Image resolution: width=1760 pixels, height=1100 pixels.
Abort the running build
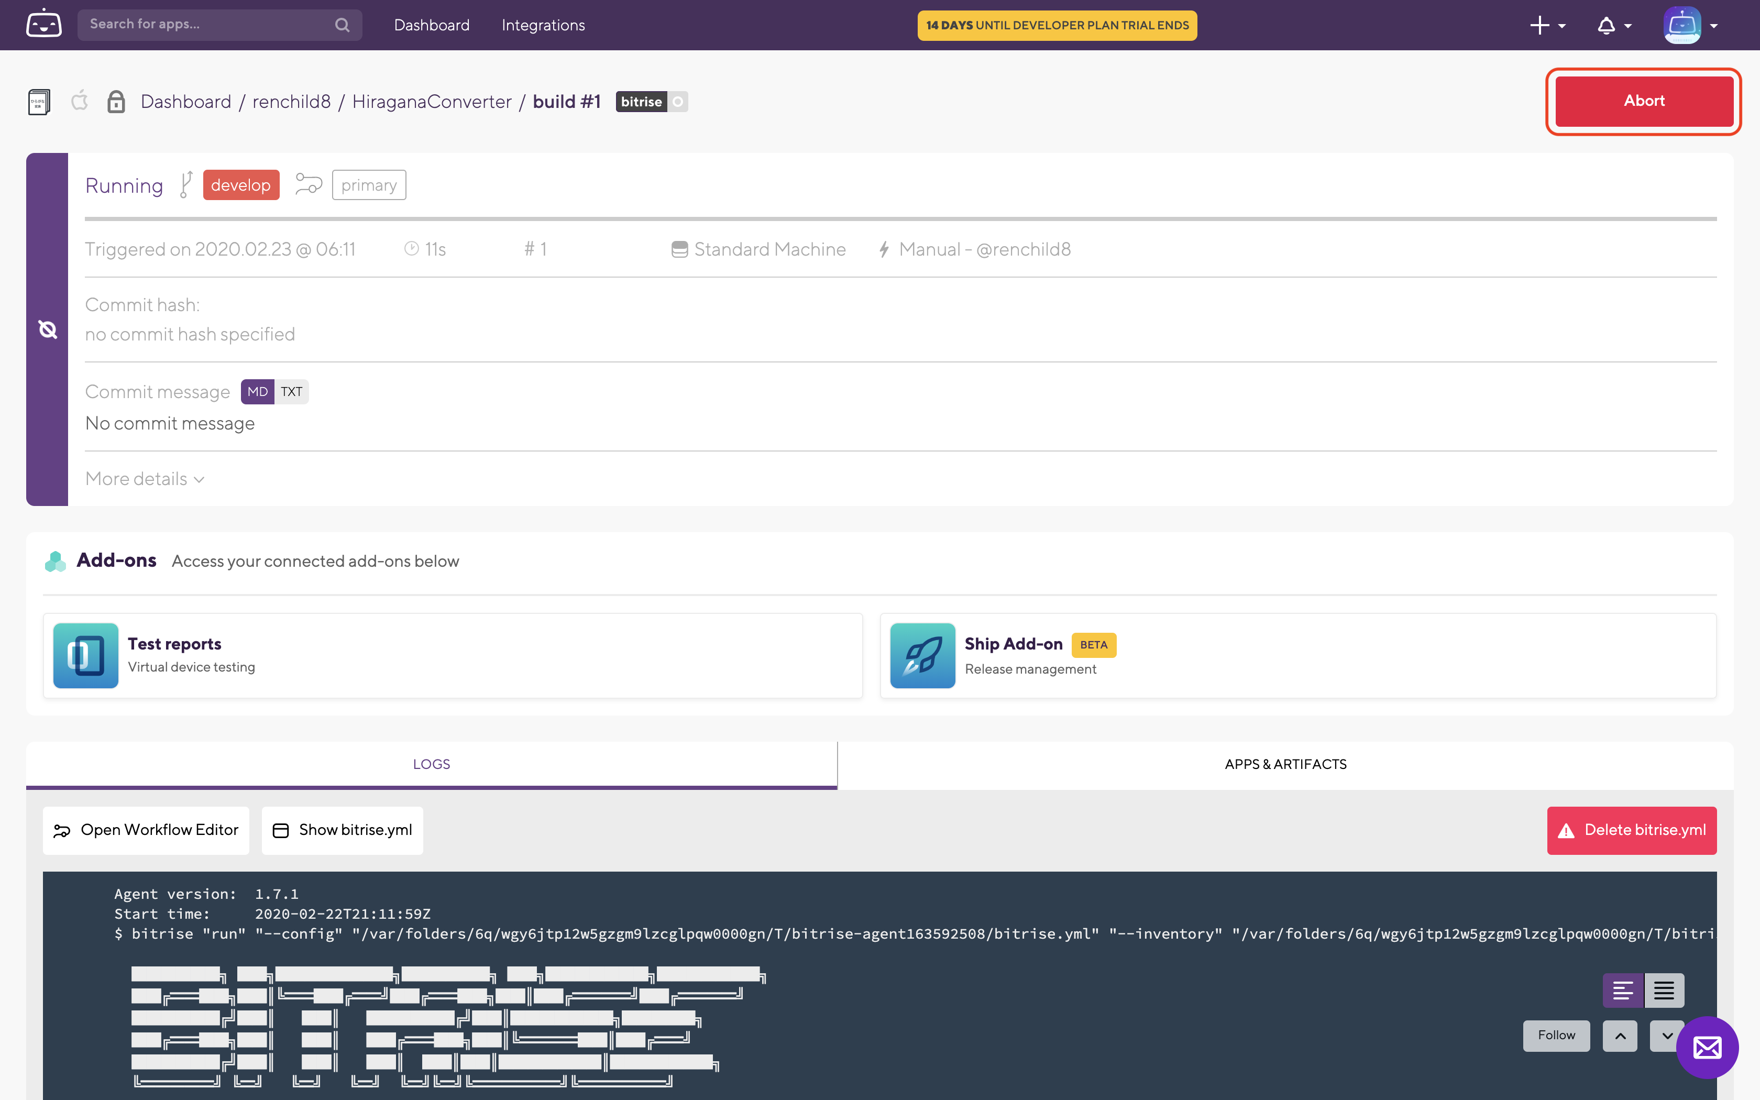pyautogui.click(x=1644, y=101)
